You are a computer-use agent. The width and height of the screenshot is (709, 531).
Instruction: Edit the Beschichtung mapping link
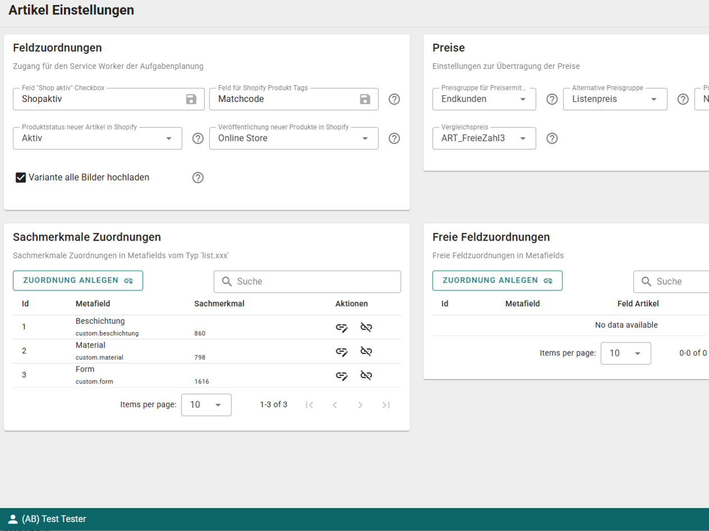341,327
